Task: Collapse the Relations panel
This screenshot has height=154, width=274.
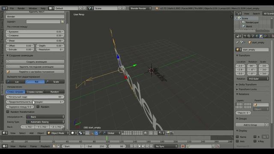Action: 242,94
